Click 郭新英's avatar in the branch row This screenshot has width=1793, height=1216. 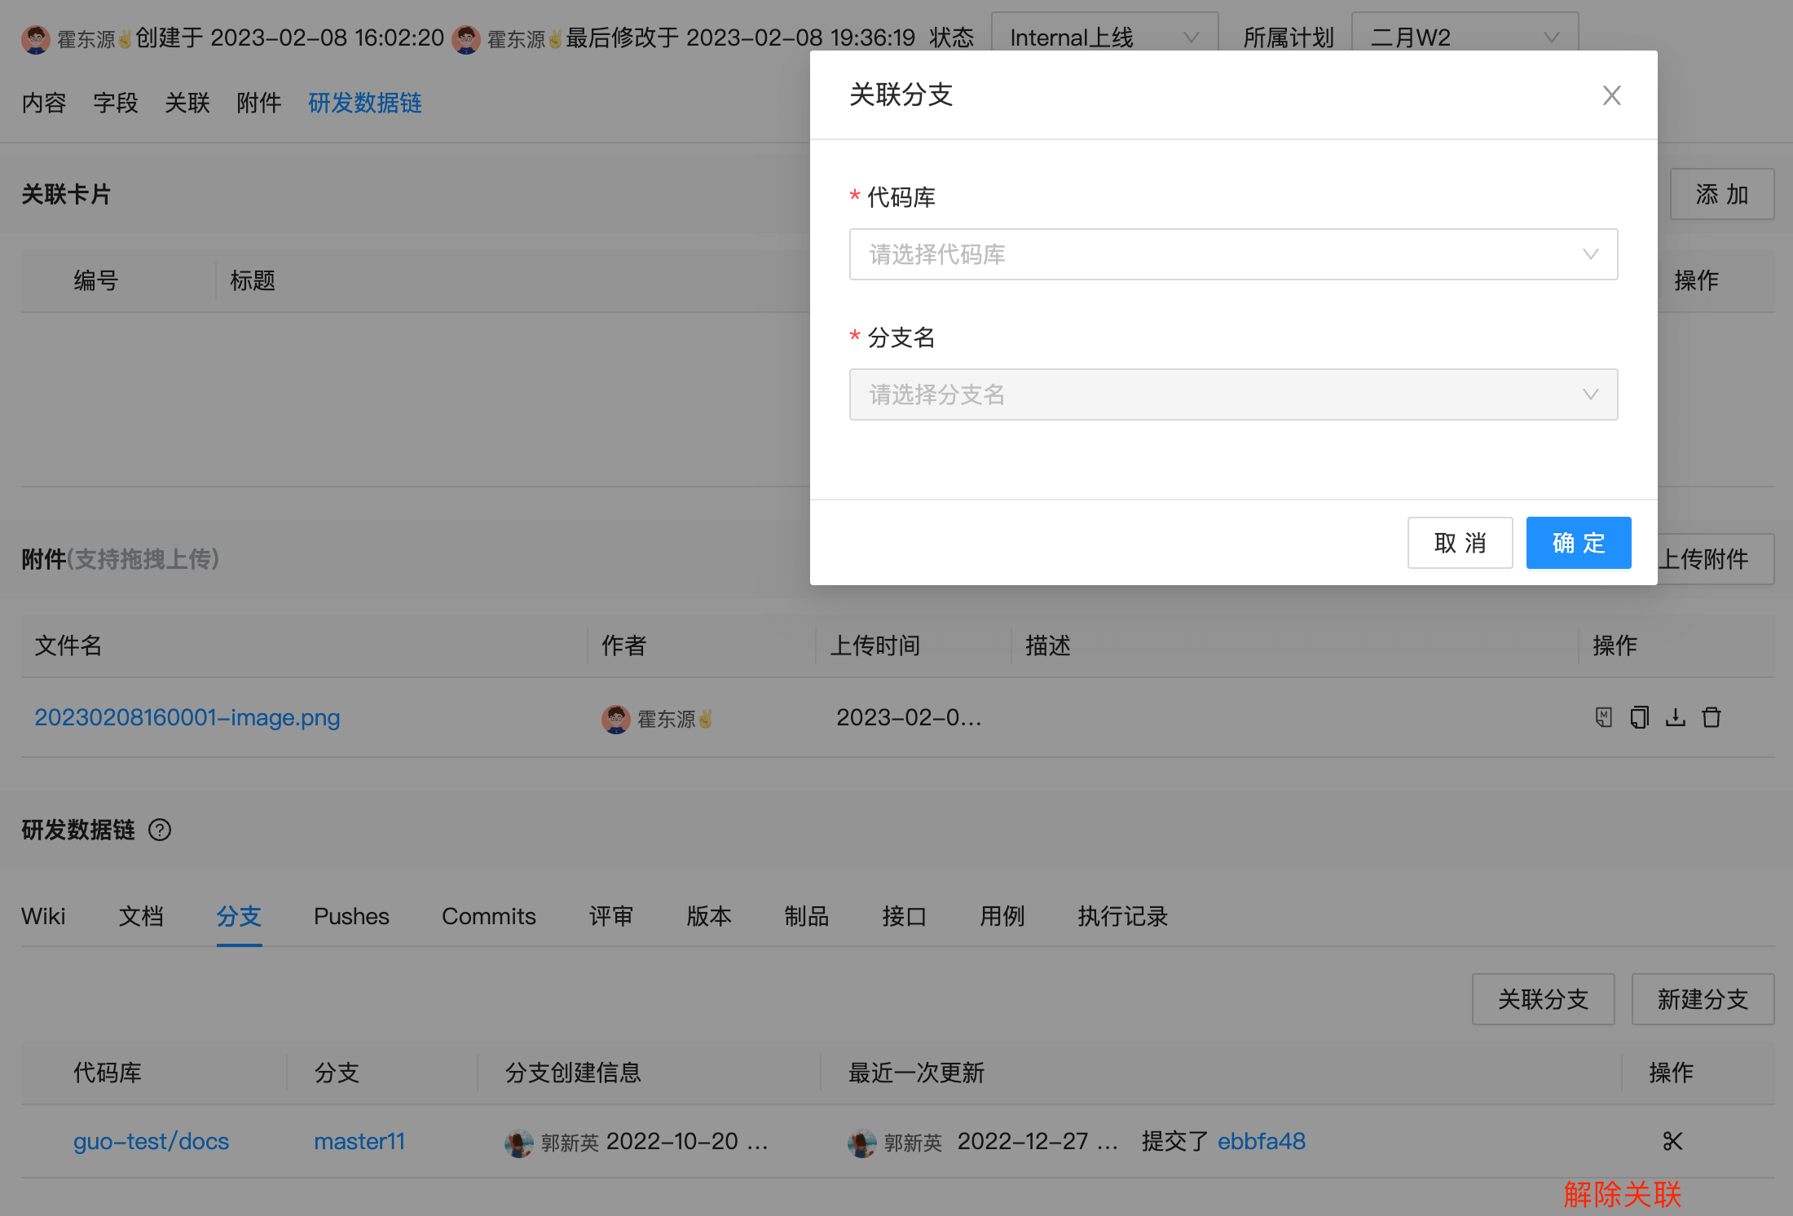pyautogui.click(x=518, y=1143)
